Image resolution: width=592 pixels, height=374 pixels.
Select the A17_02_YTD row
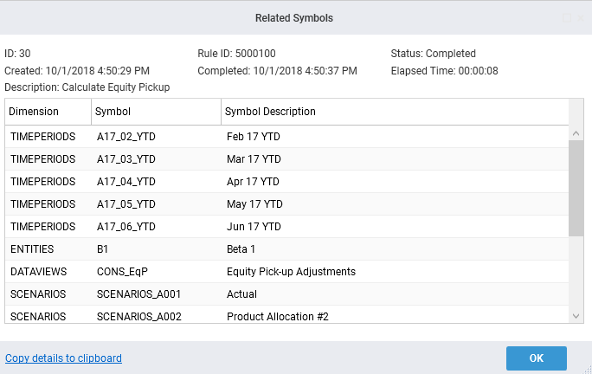coord(126,137)
